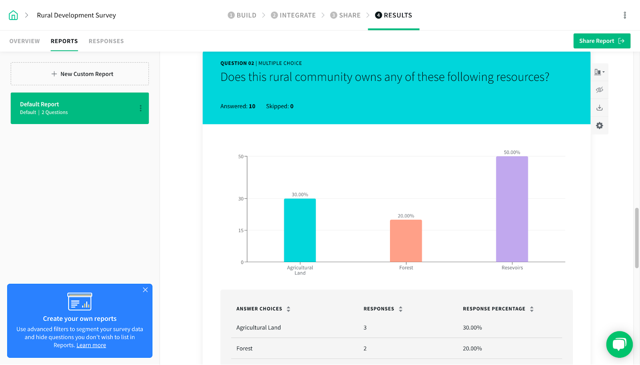The height and width of the screenshot is (365, 640).
Task: Close the Create your own reports banner
Action: point(145,290)
